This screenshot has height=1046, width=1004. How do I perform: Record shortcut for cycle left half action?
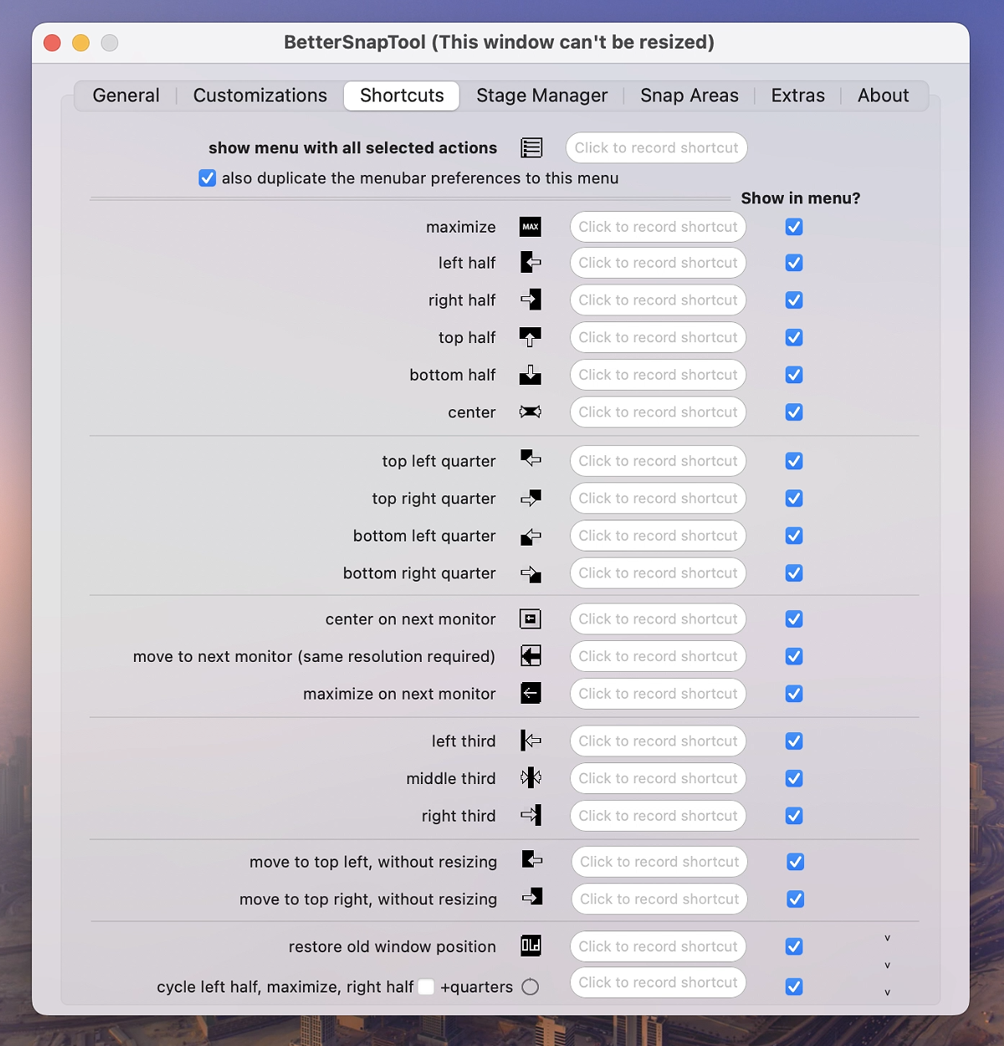point(658,982)
